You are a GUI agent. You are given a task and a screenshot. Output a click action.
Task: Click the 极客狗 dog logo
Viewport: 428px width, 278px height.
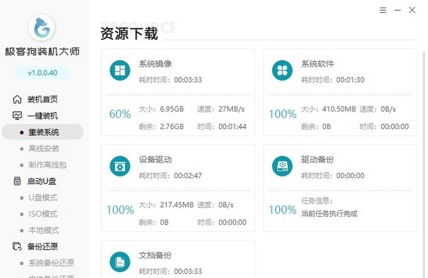(42, 28)
